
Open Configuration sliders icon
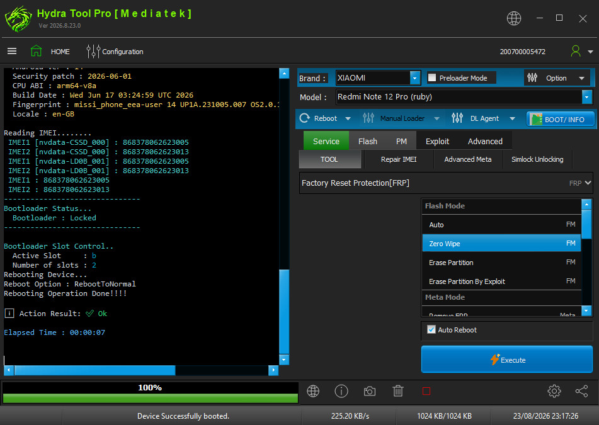coord(93,51)
